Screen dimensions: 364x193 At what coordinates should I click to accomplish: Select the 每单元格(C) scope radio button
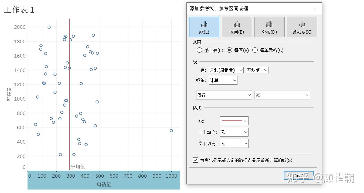pyautogui.click(x=255, y=50)
